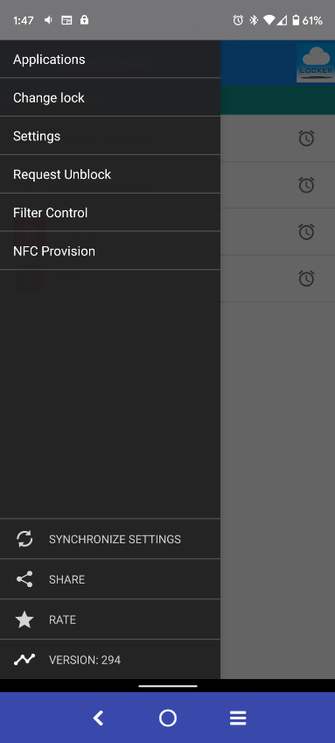Open Filter Control menu item
This screenshot has height=743, width=335.
click(x=110, y=213)
